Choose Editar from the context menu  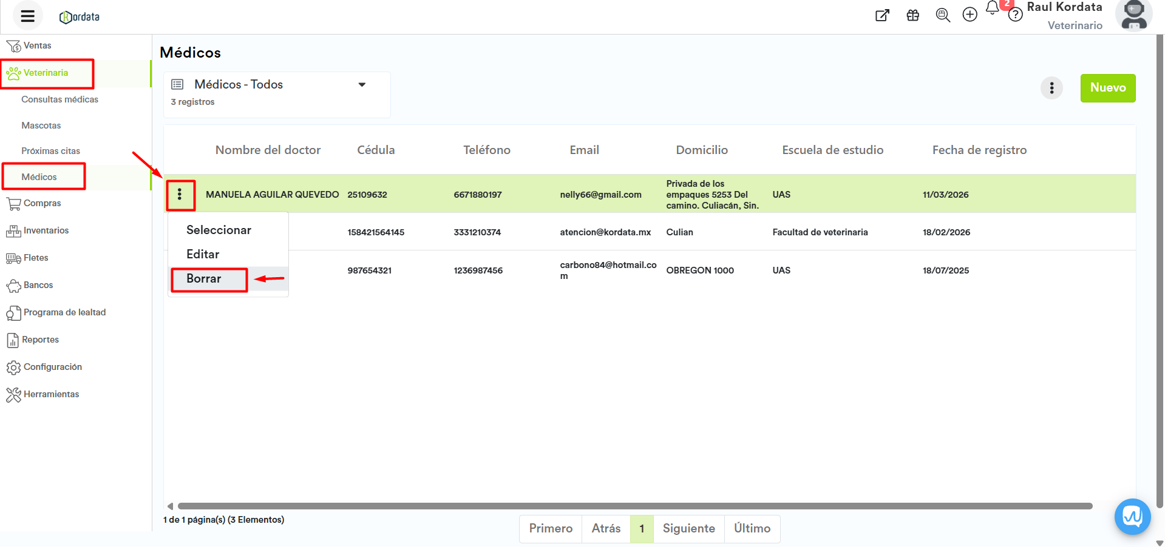click(x=203, y=255)
